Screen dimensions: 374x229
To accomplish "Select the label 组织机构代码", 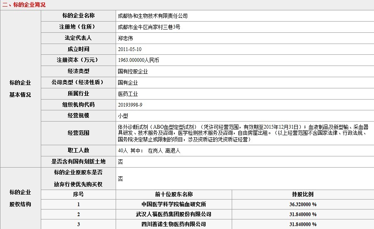I will tap(78, 105).
